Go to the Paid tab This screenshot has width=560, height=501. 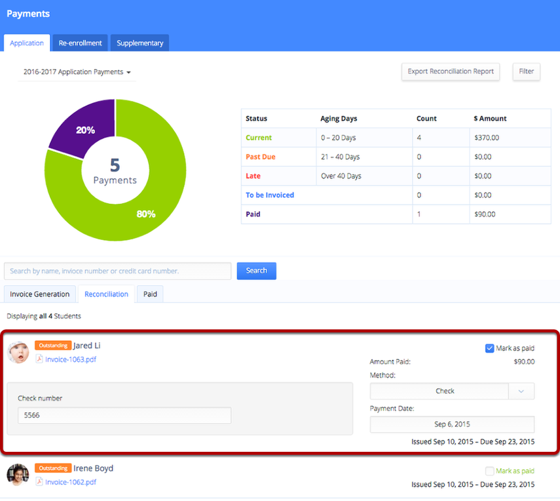click(x=150, y=294)
